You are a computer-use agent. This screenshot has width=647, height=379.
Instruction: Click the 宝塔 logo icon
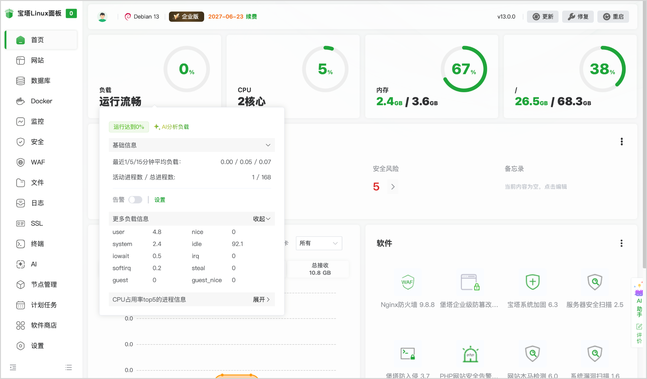click(x=9, y=13)
